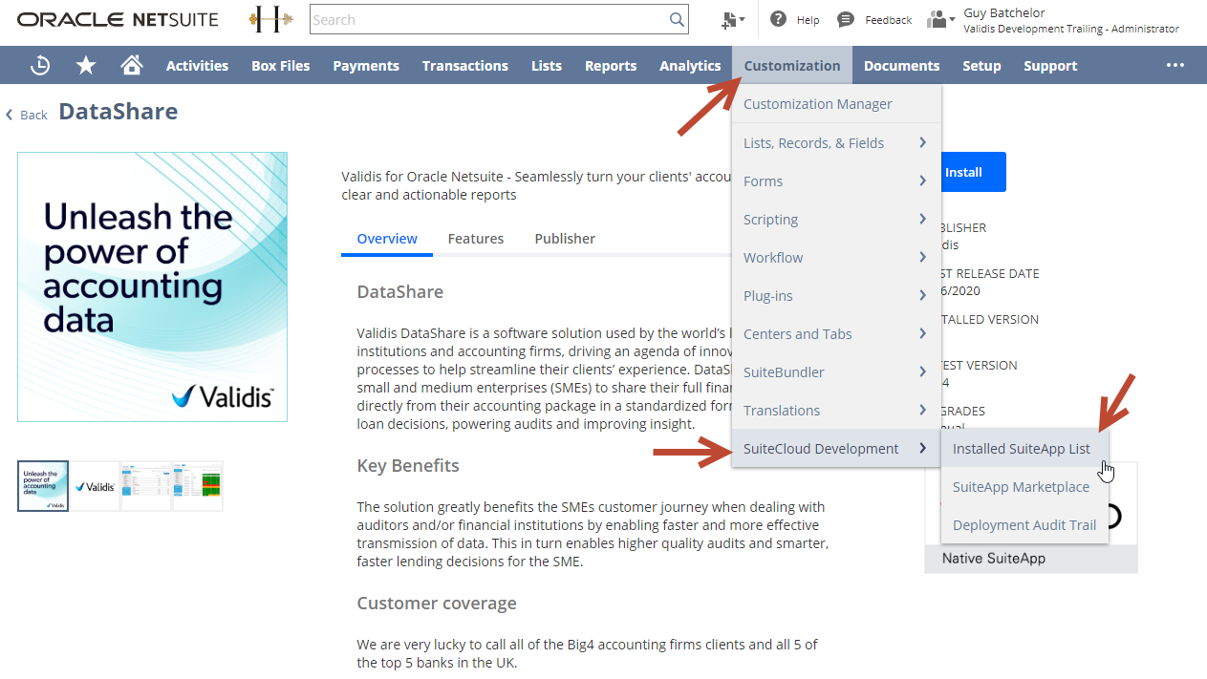Viewport: 1207px width, 679px height.
Task: Click the blue Install button
Action: [x=973, y=172]
